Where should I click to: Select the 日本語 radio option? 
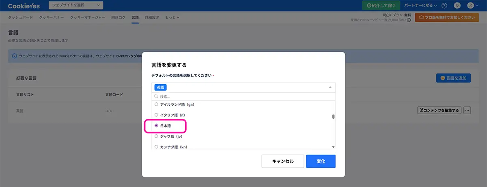click(156, 126)
